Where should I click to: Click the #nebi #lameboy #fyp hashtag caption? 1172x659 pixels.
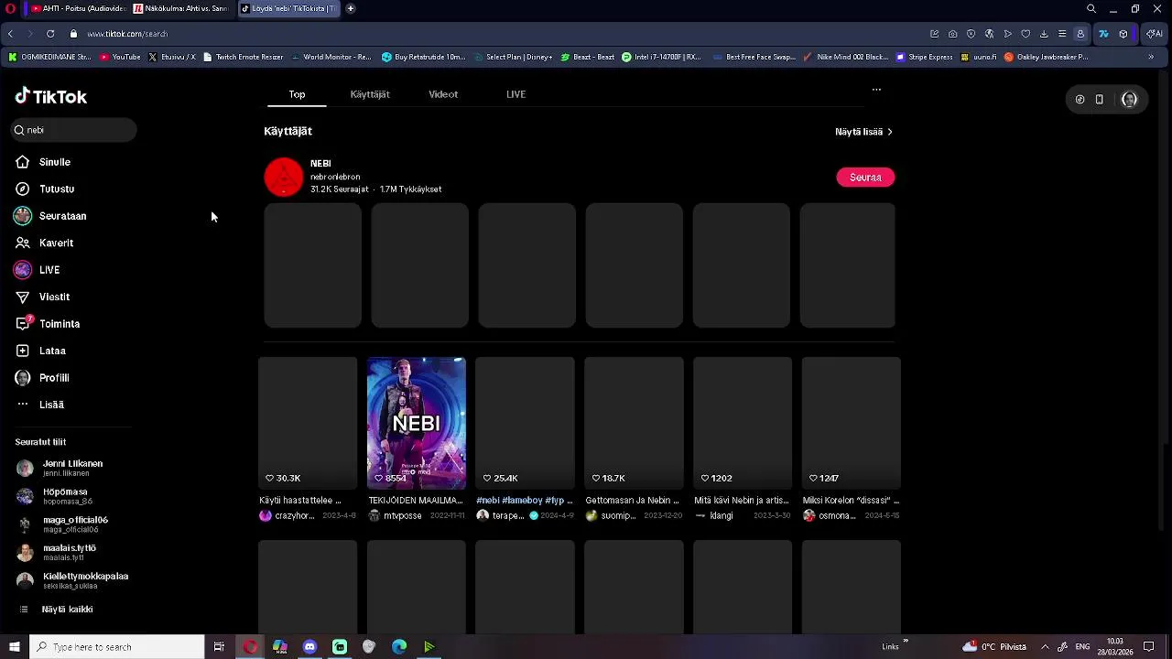tap(525, 501)
